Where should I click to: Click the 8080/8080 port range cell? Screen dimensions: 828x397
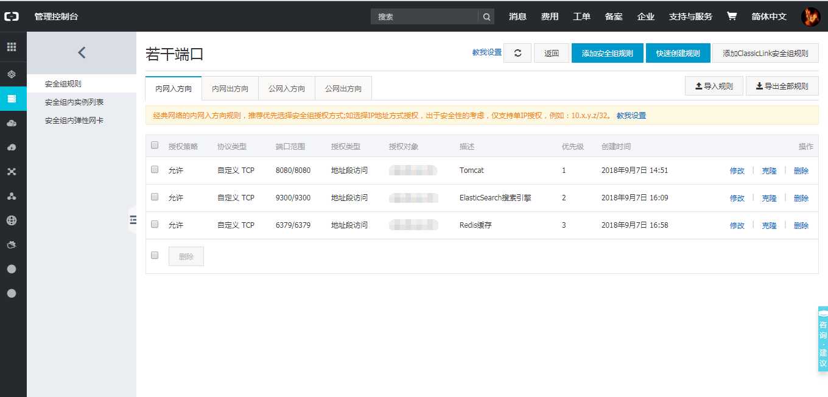pyautogui.click(x=293, y=170)
